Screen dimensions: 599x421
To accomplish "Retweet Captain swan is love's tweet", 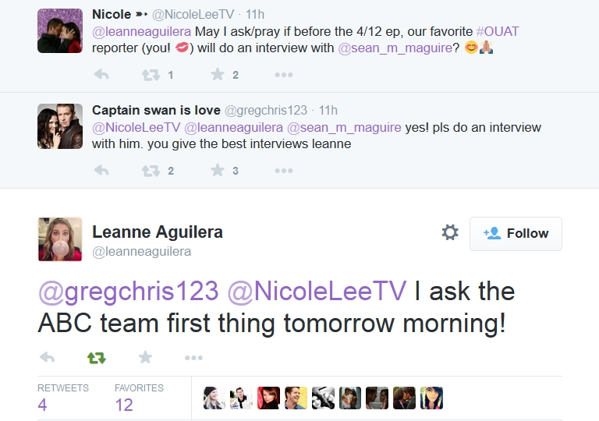I will [151, 170].
